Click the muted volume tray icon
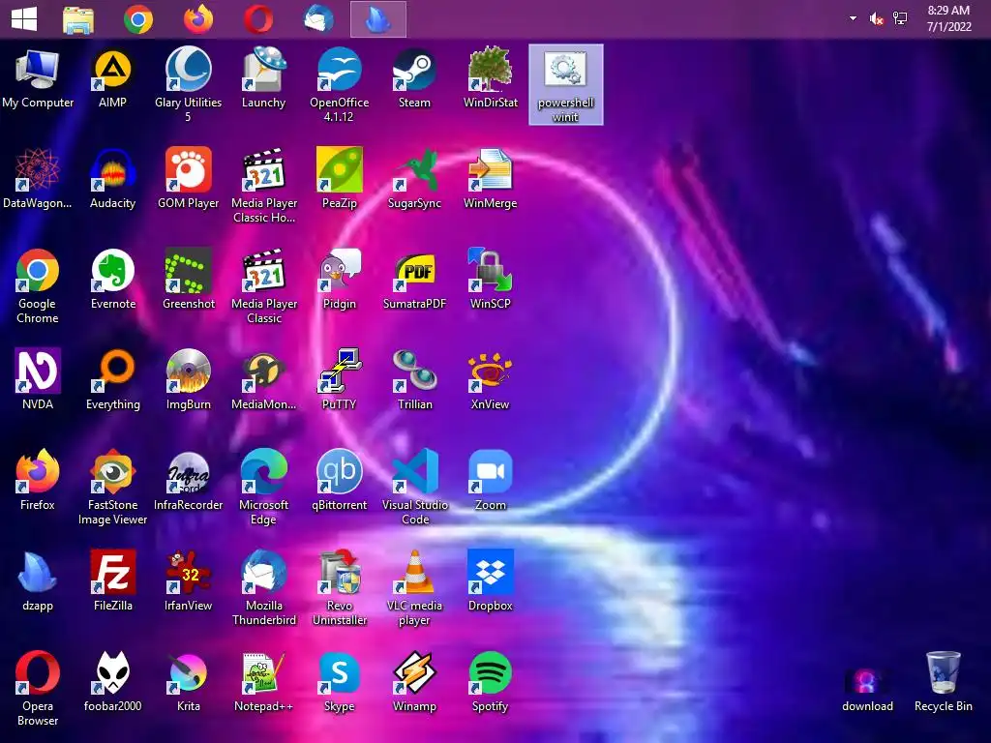The image size is (991, 743). (877, 19)
